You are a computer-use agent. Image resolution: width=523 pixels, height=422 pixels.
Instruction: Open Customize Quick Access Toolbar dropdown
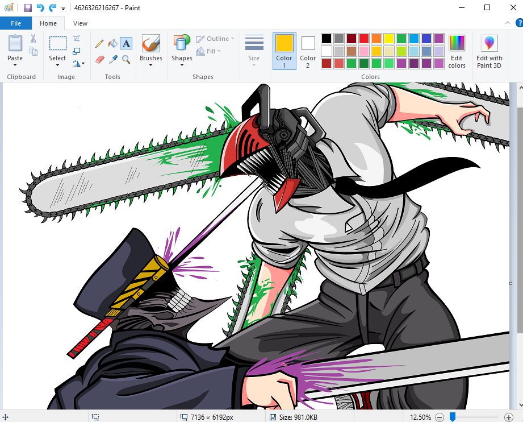63,9
